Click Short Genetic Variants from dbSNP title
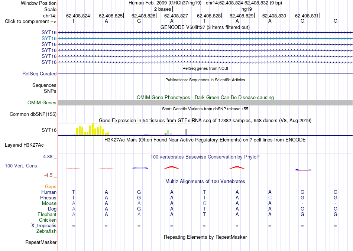Viewport: 353px width, 251px height. pos(205,109)
